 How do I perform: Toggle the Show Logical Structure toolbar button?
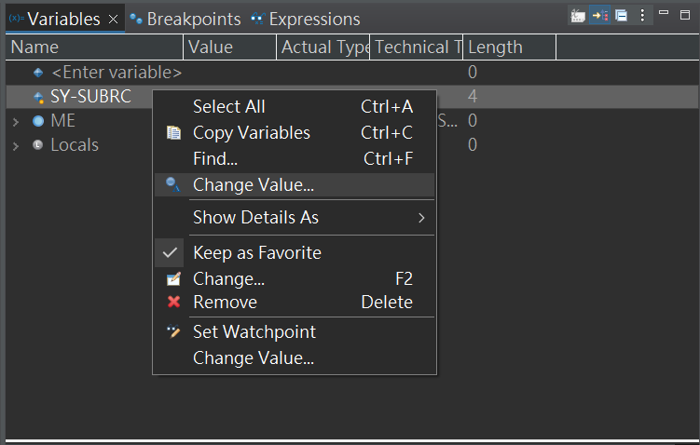tap(599, 16)
